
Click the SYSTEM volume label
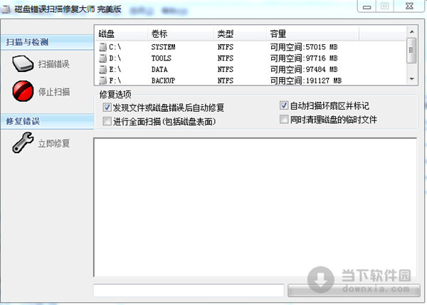tap(163, 47)
